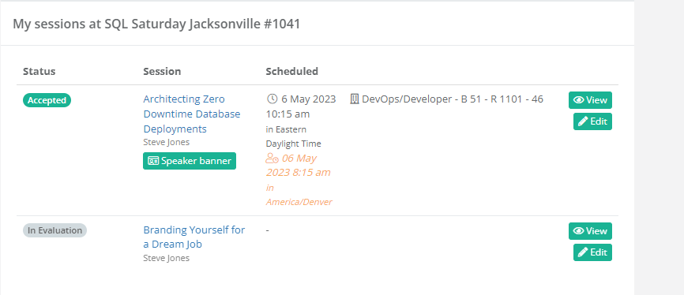Click the In Evaluation status badge
684x295 pixels.
(55, 230)
